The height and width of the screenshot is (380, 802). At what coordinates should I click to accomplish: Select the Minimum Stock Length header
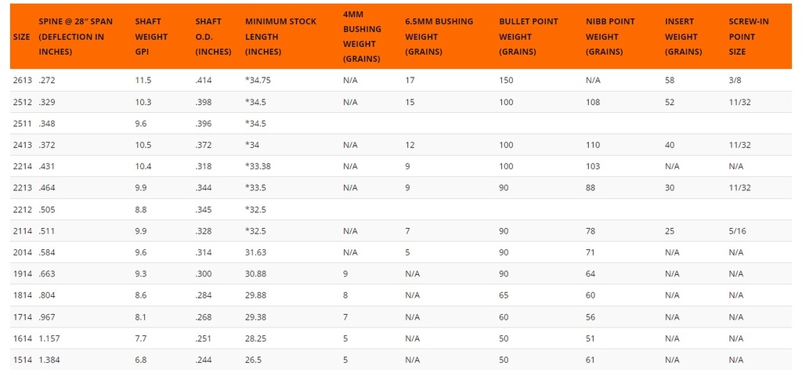point(280,37)
